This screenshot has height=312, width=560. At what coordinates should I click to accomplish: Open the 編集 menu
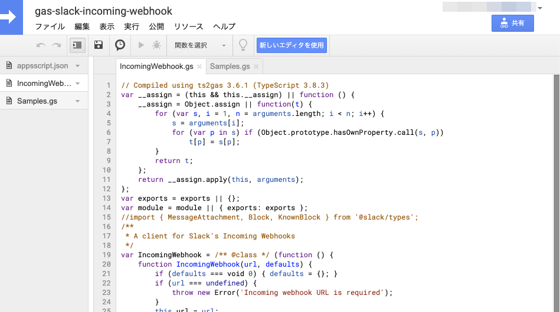tap(82, 26)
